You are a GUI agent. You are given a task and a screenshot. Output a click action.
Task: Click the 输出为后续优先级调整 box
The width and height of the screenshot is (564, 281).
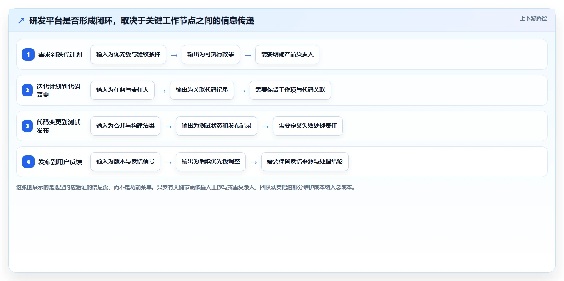click(x=211, y=162)
